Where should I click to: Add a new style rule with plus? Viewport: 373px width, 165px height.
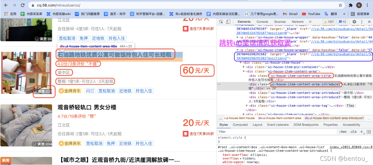pyautogui.click(x=362, y=132)
